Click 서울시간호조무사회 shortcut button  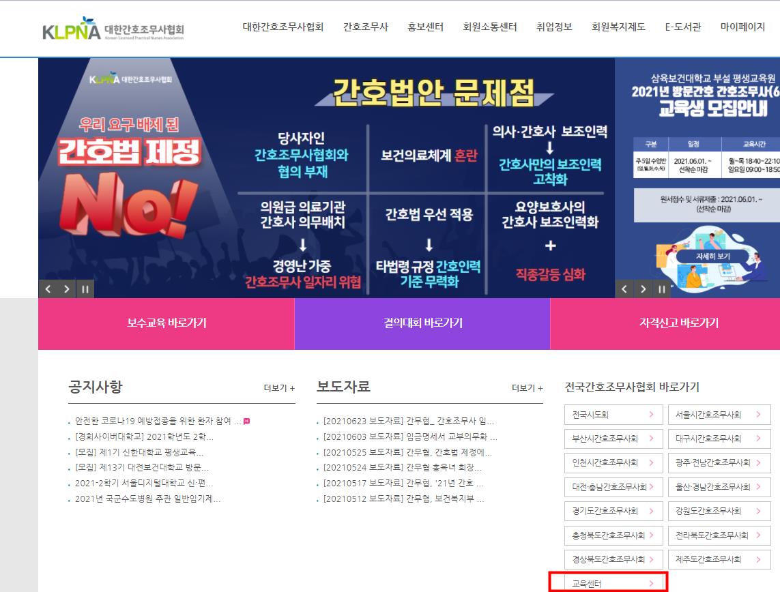pos(719,415)
